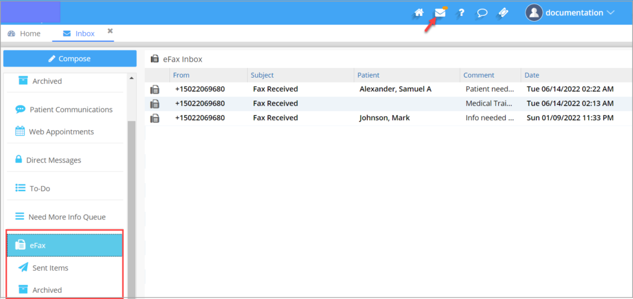
Task: Open fax dated Tue 06/14/2022 02:22 AM
Action: pyautogui.click(x=570, y=89)
